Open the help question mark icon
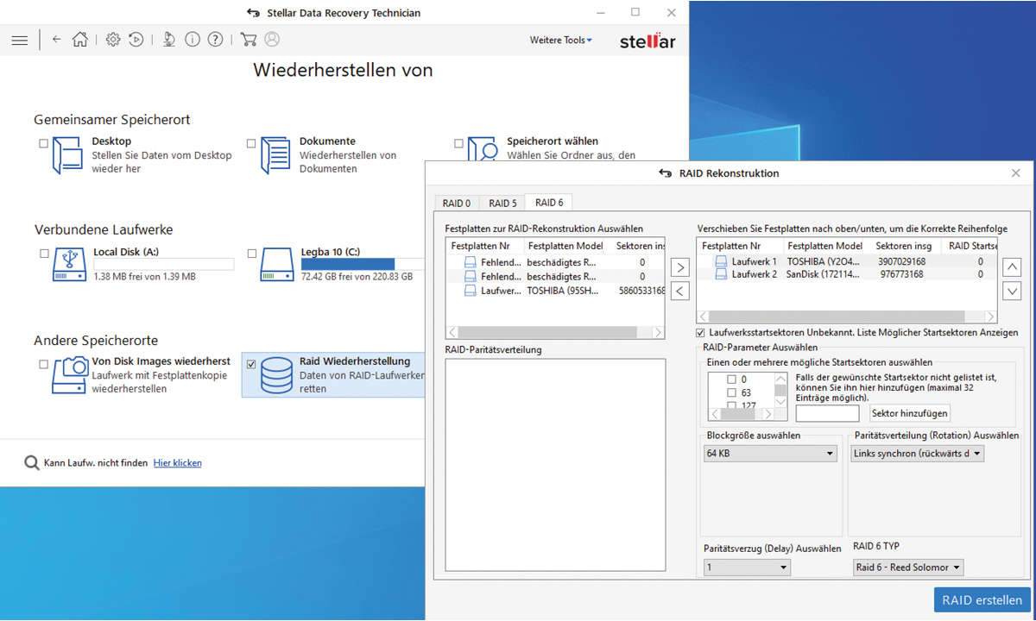 [216, 40]
